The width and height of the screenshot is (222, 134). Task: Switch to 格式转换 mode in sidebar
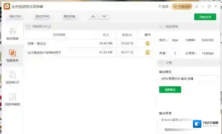pos(12,34)
